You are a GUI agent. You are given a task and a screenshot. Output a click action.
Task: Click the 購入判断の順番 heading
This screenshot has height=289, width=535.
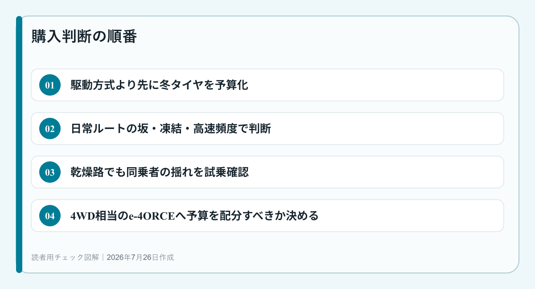(84, 36)
